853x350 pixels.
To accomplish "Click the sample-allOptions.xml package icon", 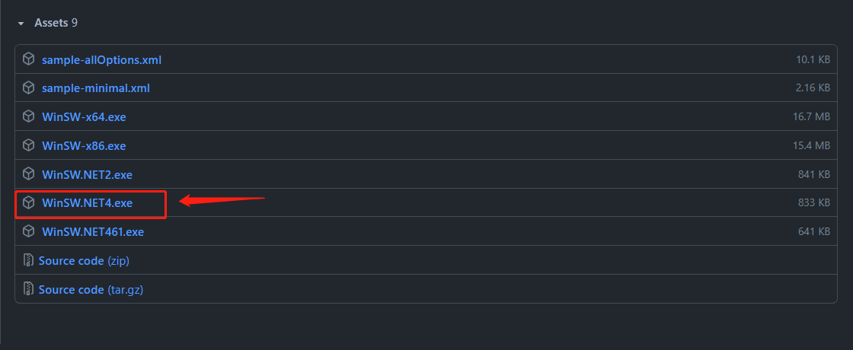I will click(x=28, y=59).
